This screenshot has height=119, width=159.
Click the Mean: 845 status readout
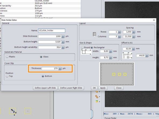(x=144, y=114)
